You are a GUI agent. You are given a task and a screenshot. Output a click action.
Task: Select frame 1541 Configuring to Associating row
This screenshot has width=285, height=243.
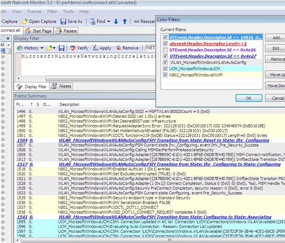pos(150,217)
